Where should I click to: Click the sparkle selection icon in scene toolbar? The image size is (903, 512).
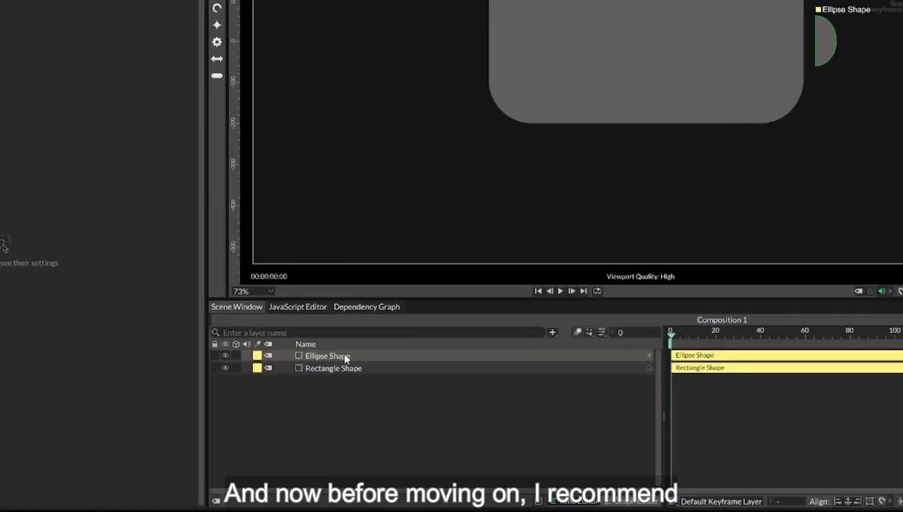(x=590, y=333)
